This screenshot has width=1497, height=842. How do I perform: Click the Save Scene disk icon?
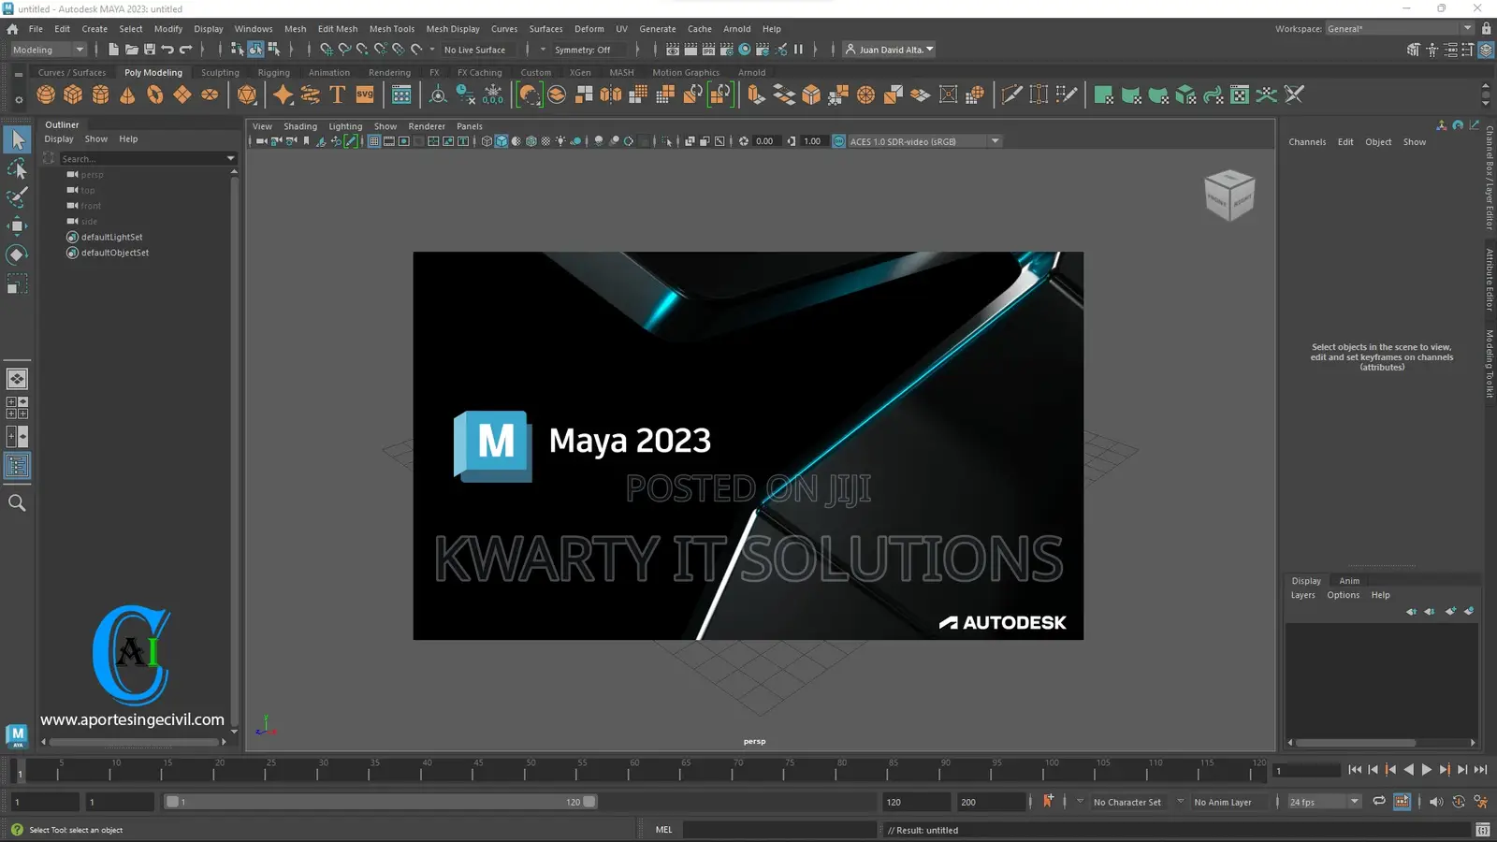click(150, 50)
